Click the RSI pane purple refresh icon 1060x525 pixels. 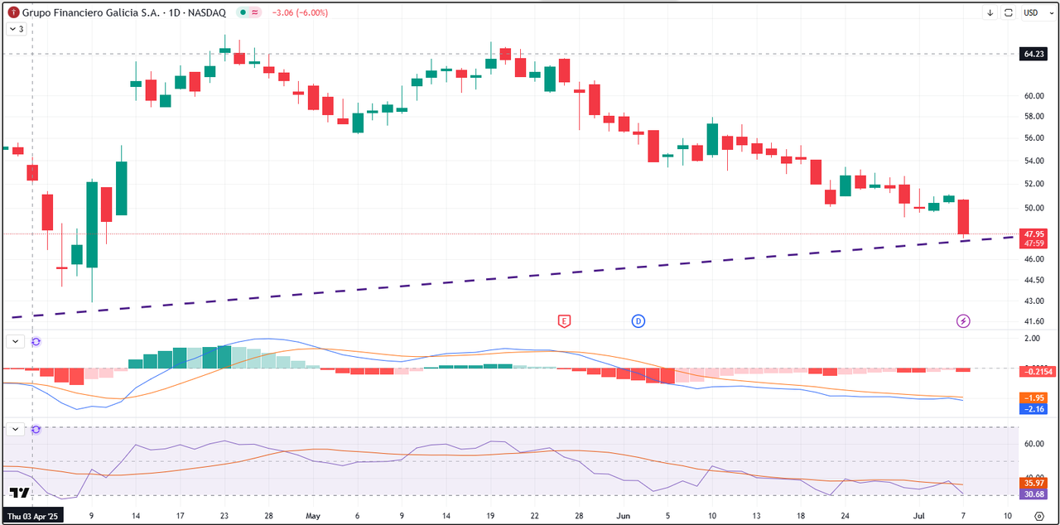(36, 429)
